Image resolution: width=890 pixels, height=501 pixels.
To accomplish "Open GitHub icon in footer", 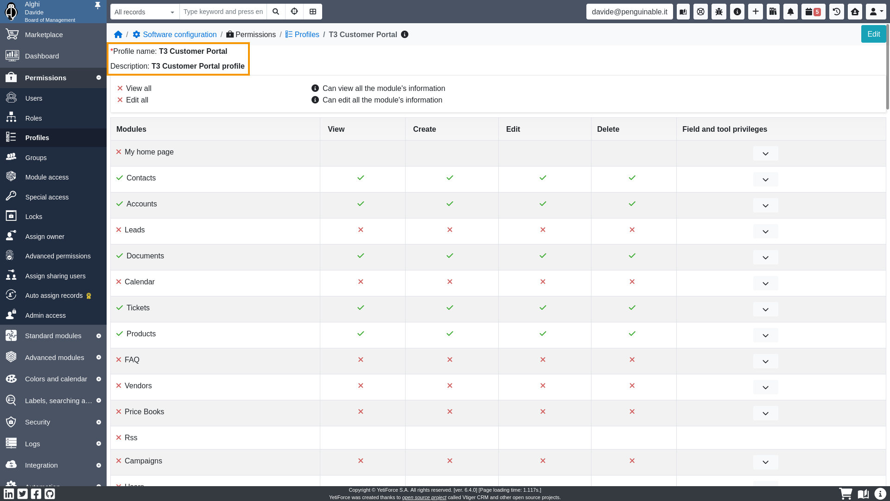I will coord(50,494).
